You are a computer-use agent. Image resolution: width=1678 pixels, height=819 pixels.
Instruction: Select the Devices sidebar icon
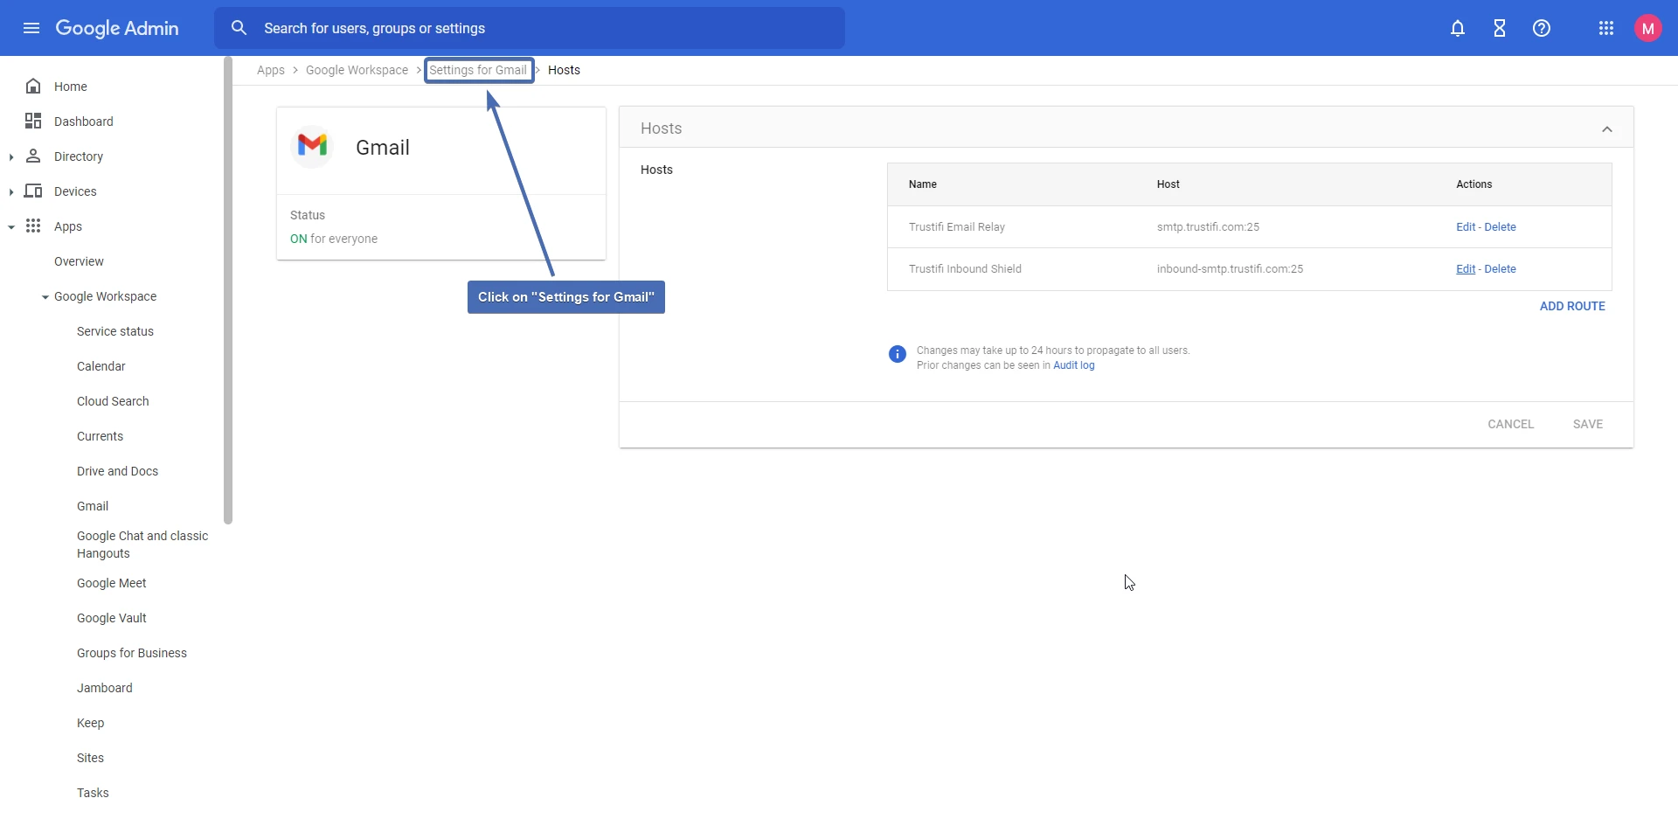coord(32,191)
